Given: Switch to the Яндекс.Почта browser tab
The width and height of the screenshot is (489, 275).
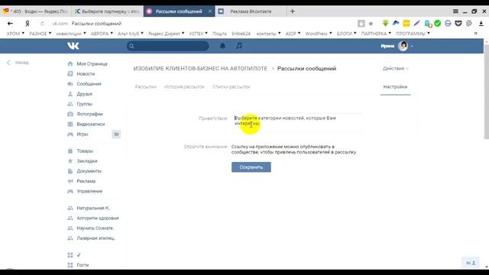Looking at the screenshot, I should [x=36, y=11].
